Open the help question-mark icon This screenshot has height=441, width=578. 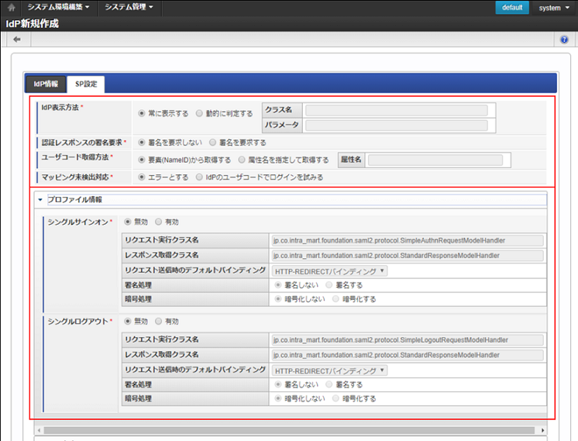tap(564, 40)
